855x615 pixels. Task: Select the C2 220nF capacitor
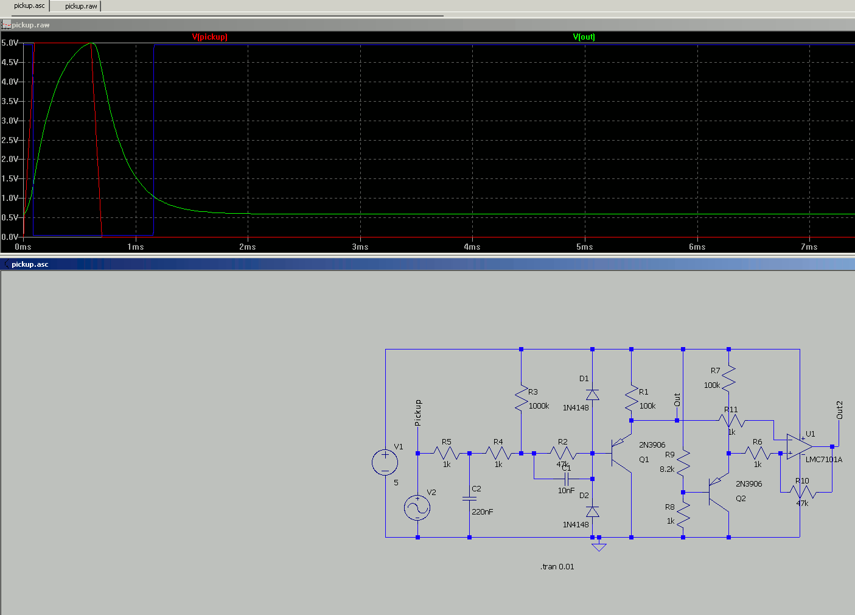[469, 499]
